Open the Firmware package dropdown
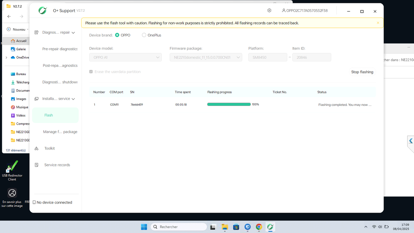 click(x=206, y=57)
